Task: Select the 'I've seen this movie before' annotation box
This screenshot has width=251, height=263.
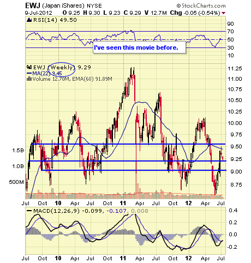Action: (x=139, y=47)
